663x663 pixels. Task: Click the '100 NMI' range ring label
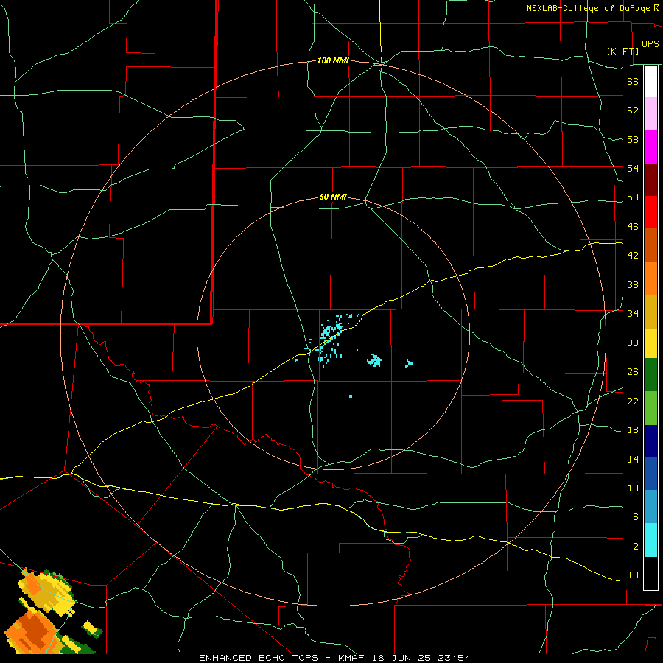click(x=333, y=61)
